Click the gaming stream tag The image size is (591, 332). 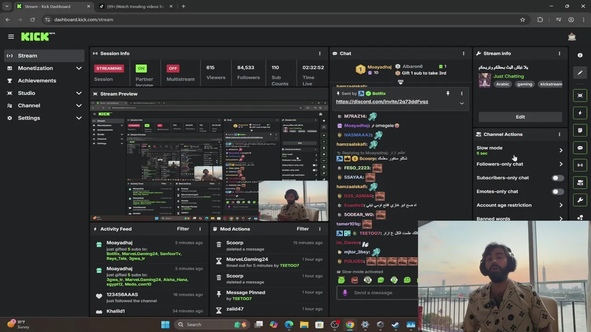(525, 84)
